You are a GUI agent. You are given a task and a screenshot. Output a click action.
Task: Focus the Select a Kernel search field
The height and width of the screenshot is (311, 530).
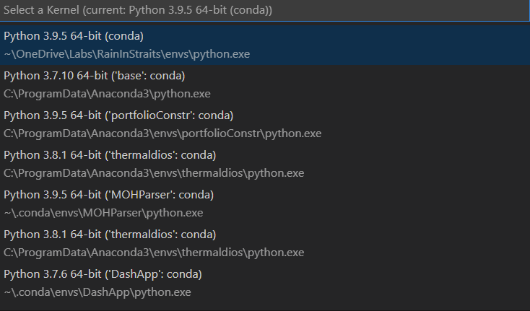(264, 10)
